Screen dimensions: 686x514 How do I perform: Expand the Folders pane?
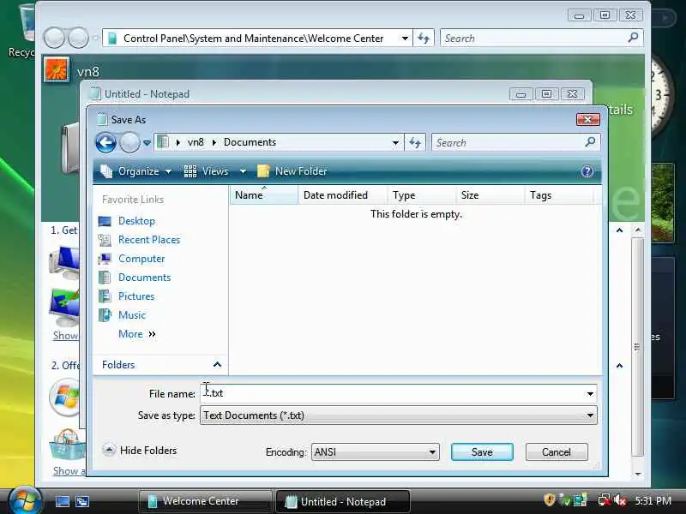[160, 365]
